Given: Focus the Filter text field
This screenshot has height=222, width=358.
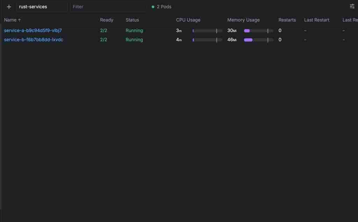Looking at the screenshot, I should tap(108, 7).
